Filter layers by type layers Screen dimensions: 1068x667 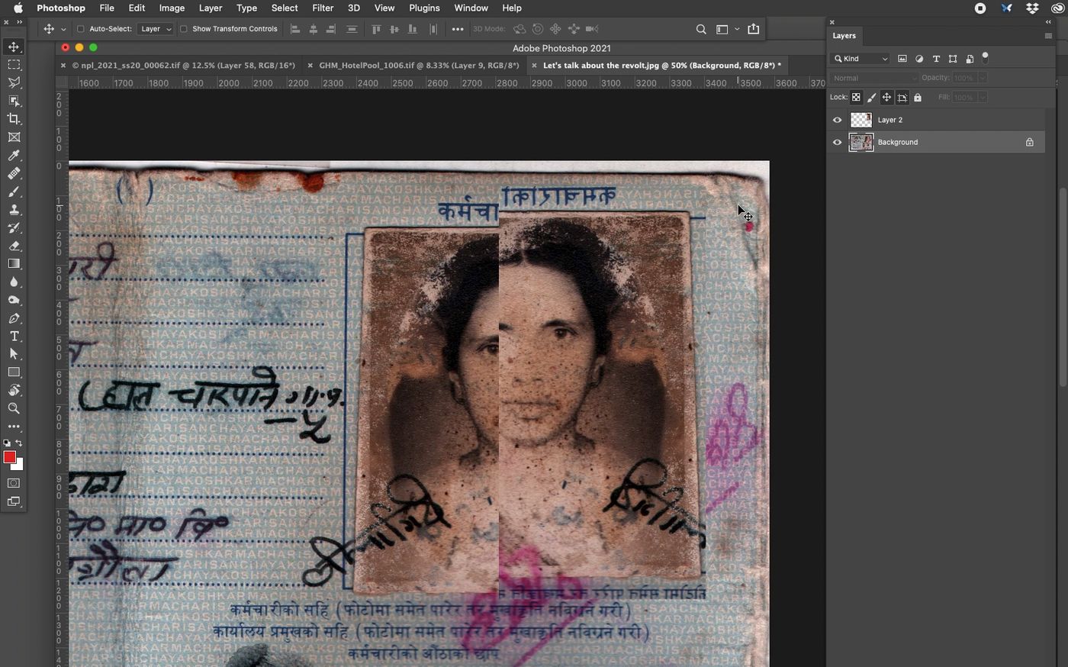tap(936, 59)
